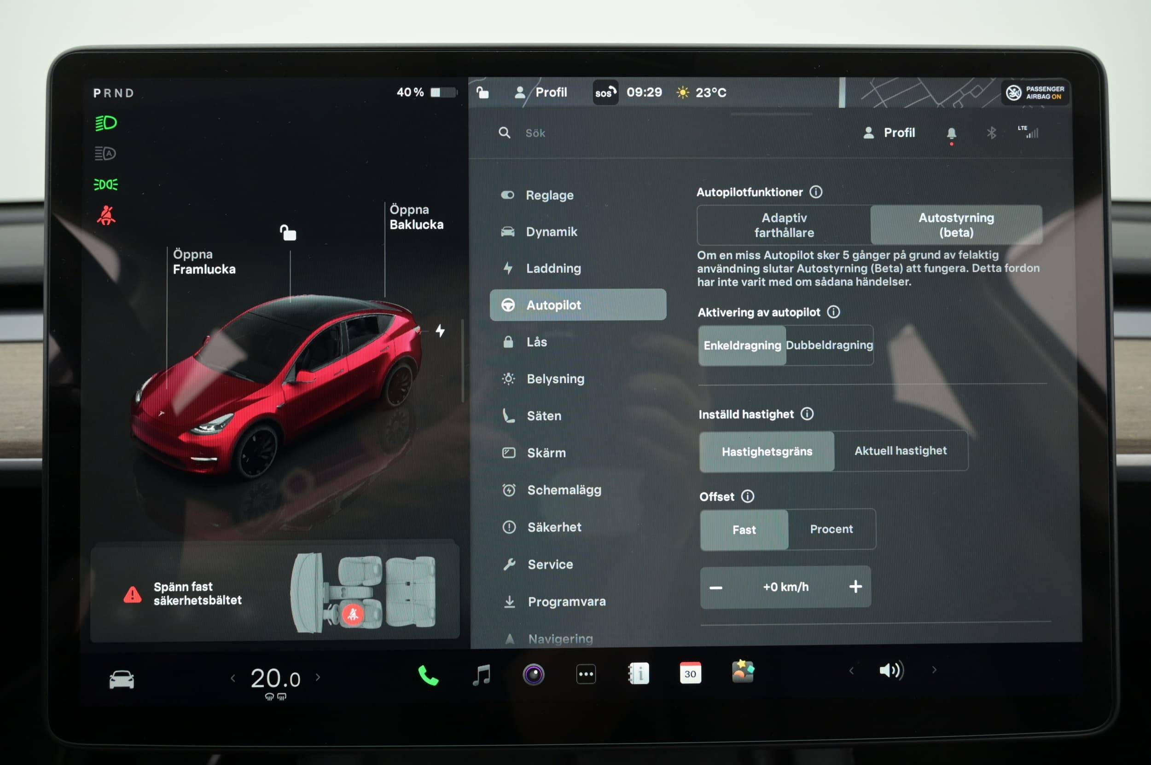Open the notifications bell
The height and width of the screenshot is (765, 1151).
coord(951,133)
